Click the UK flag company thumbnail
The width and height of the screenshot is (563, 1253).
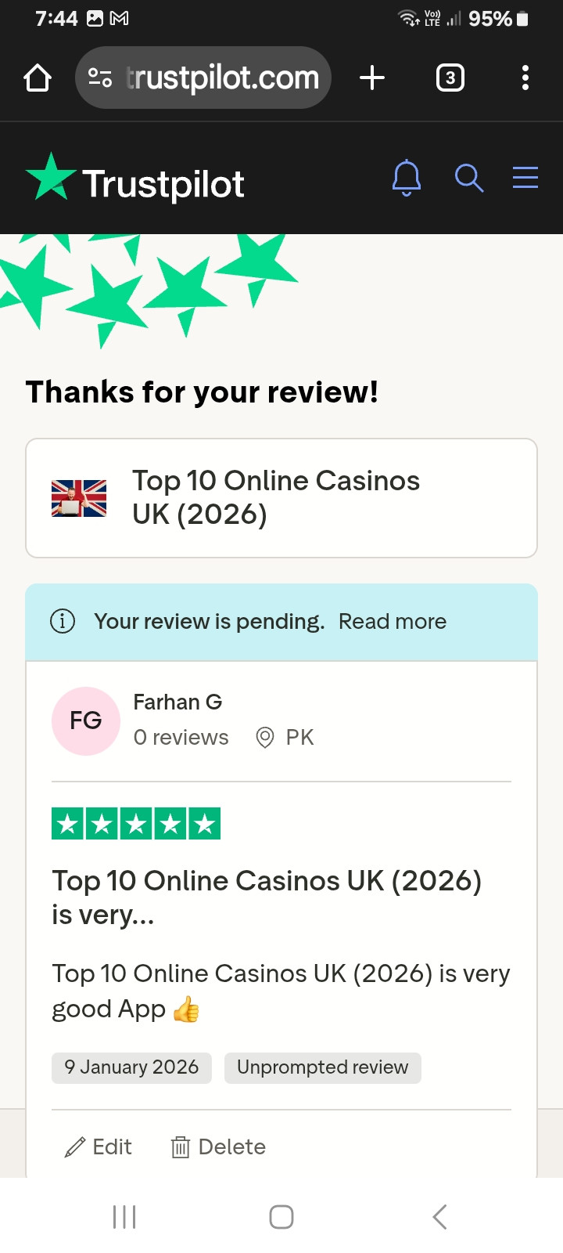coord(79,498)
